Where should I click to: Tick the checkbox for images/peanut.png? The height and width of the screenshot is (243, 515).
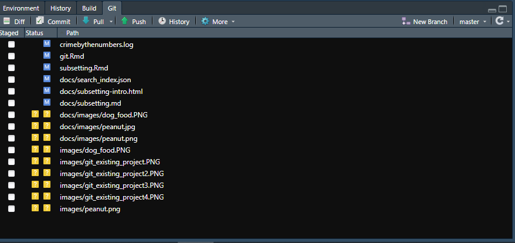point(12,209)
